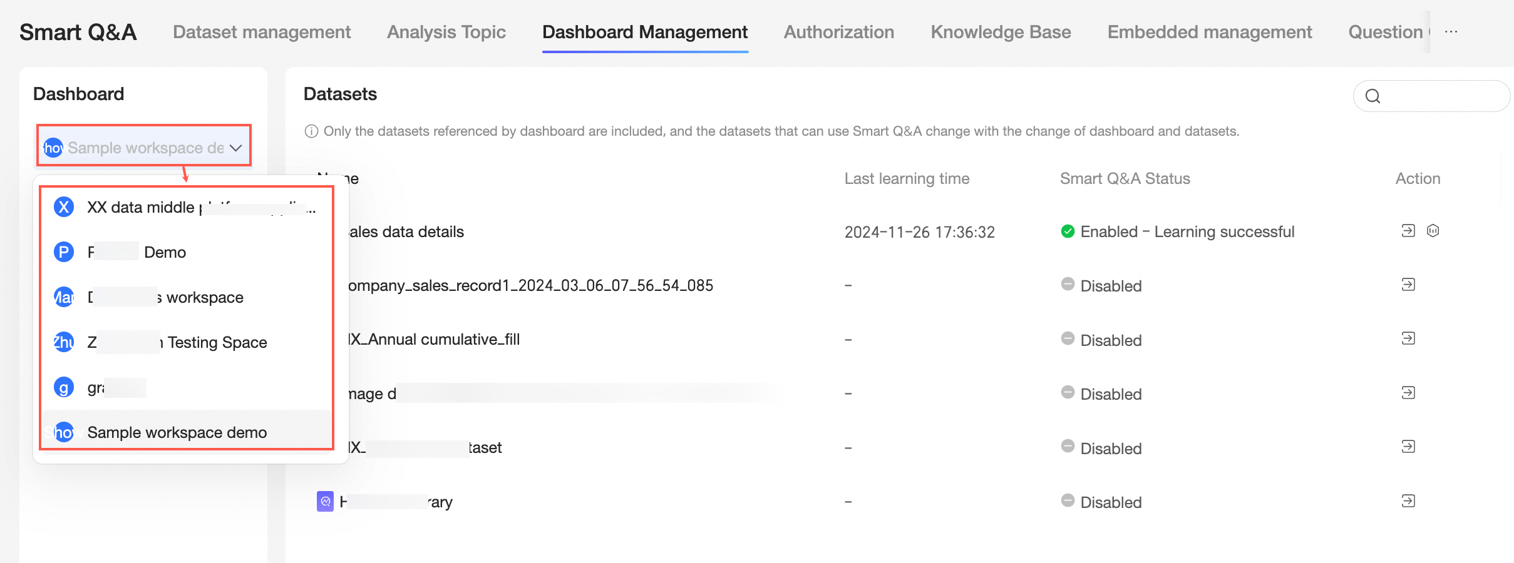Click enter icon for sales data details row
1514x563 pixels.
(x=1408, y=231)
